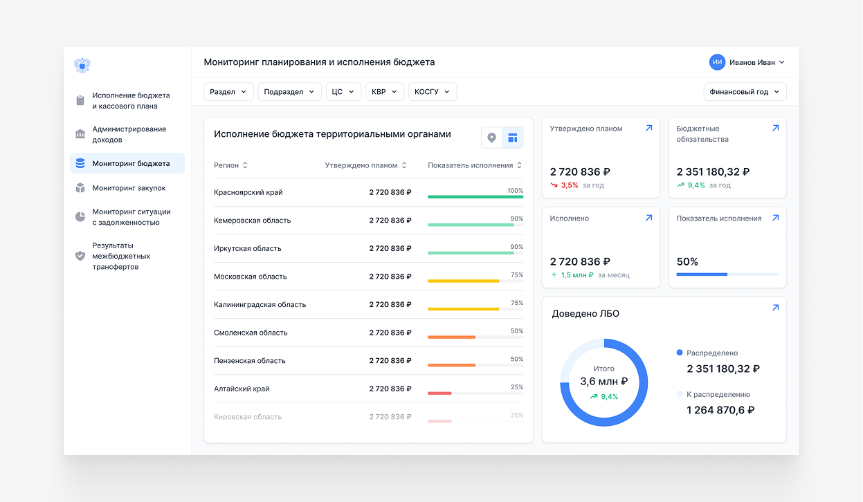
Task: Switch to map view with pin toggle
Action: pos(492,138)
